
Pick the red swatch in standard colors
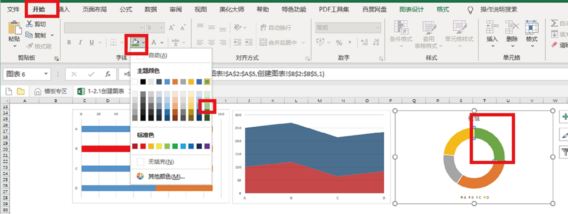click(143, 146)
